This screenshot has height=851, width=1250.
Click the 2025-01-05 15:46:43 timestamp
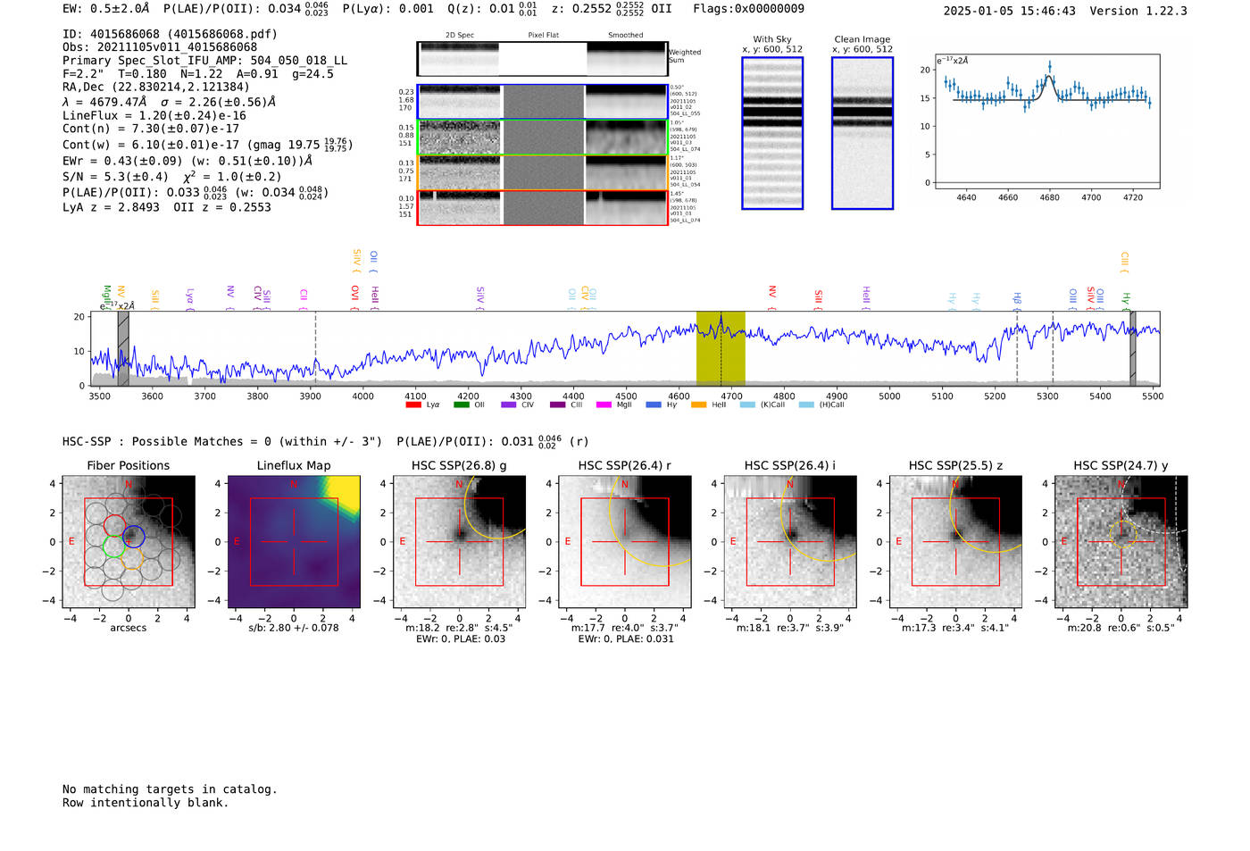[x=1010, y=11]
